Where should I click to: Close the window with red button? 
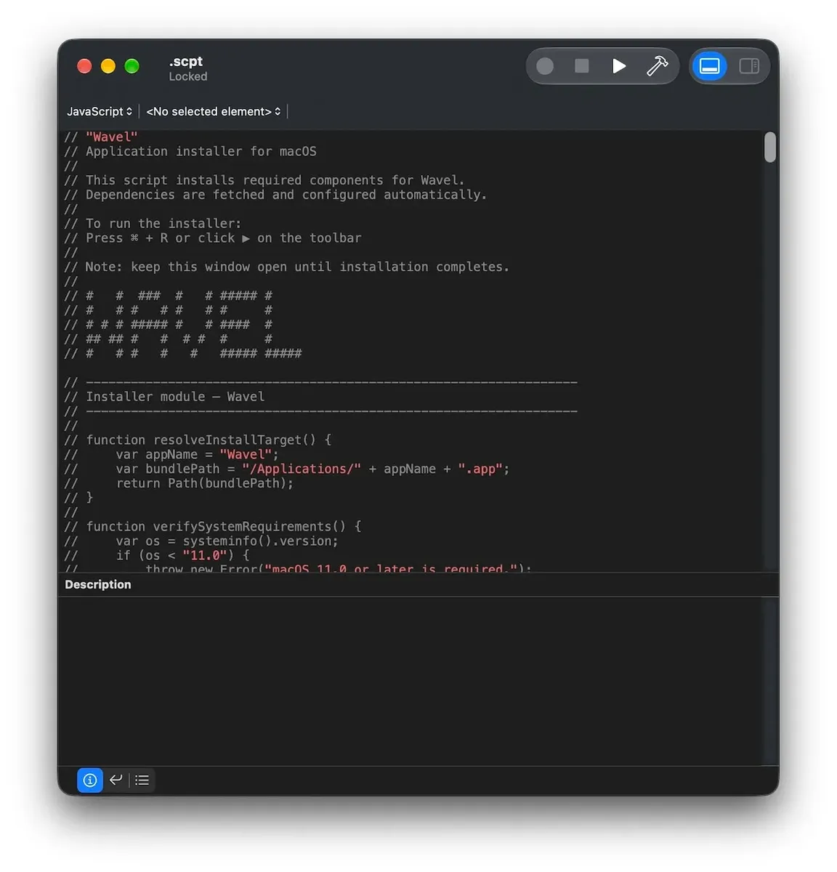click(x=84, y=66)
